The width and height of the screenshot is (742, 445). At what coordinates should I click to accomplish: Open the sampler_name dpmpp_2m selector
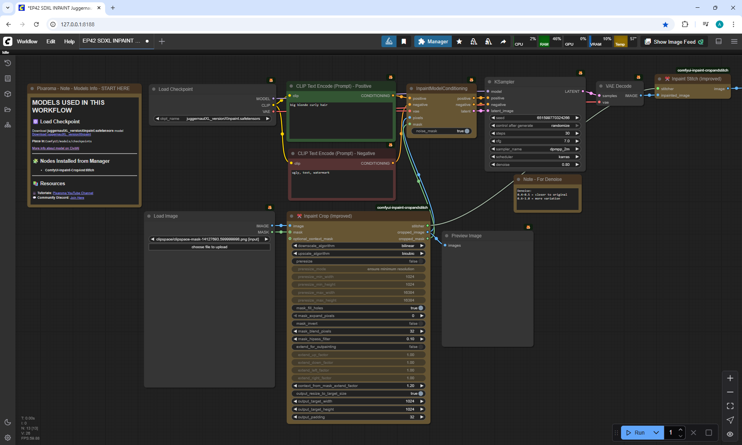(535, 149)
